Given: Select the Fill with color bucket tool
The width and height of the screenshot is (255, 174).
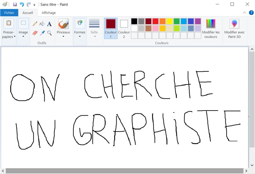Looking at the screenshot, I should [x=42, y=24].
